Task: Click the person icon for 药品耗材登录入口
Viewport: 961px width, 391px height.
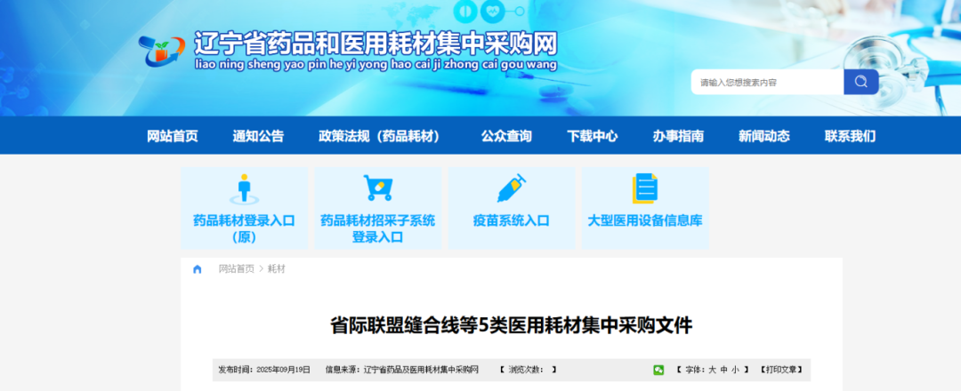Action: pos(243,188)
